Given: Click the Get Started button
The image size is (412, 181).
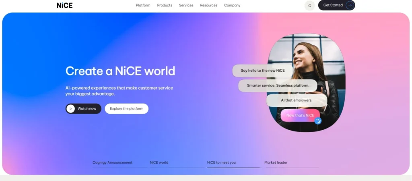Looking at the screenshot, I should point(337,5).
